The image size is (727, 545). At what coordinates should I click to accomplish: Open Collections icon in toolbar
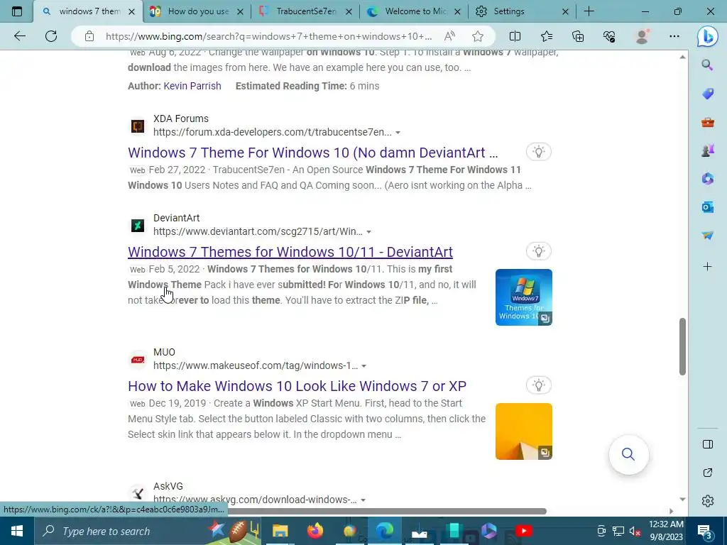[x=578, y=36]
